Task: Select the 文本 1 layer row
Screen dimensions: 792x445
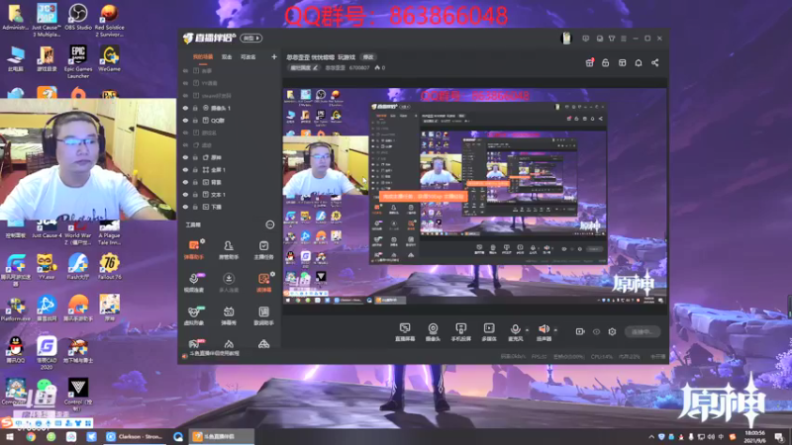Action: point(230,195)
